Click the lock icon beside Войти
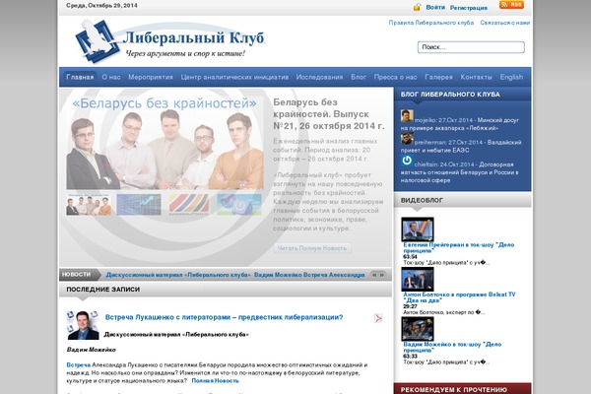 (x=417, y=7)
